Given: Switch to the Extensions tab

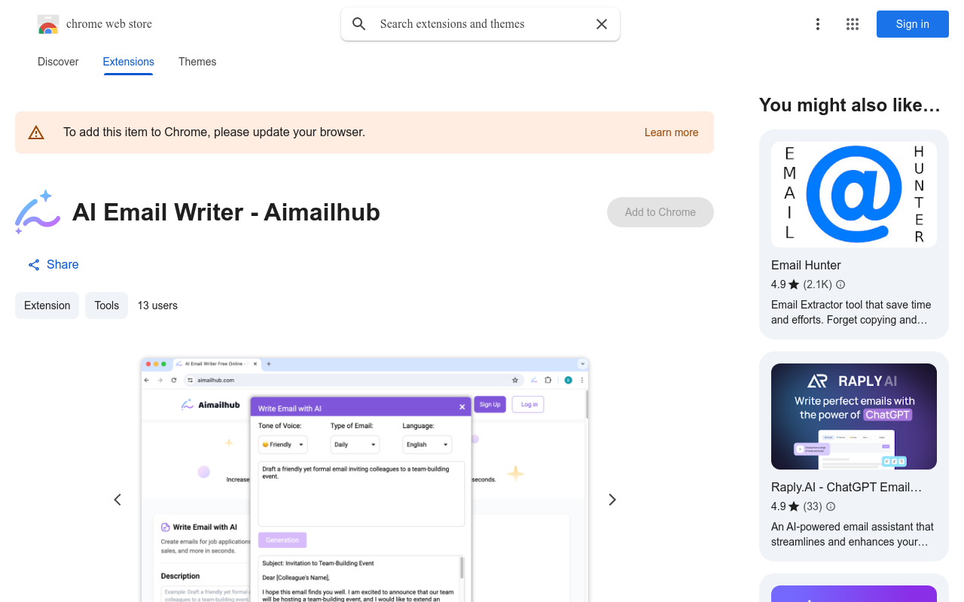Looking at the screenshot, I should click(x=128, y=62).
